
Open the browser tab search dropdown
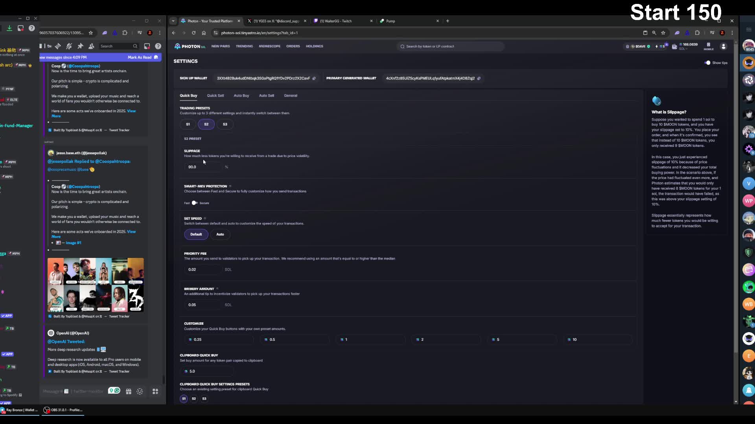[x=173, y=21]
